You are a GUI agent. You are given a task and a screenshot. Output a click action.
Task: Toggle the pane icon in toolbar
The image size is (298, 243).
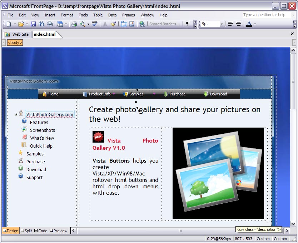[60, 24]
